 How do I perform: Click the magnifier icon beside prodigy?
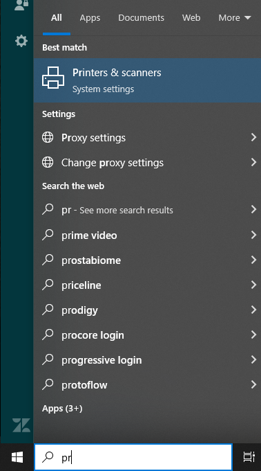(x=48, y=310)
